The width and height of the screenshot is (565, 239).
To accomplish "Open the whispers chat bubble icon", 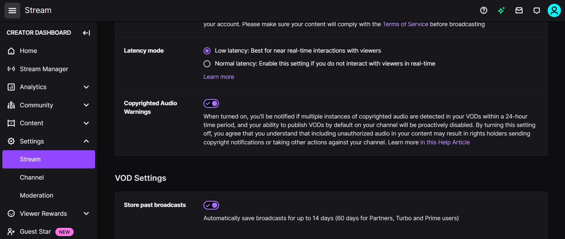I will click(536, 11).
